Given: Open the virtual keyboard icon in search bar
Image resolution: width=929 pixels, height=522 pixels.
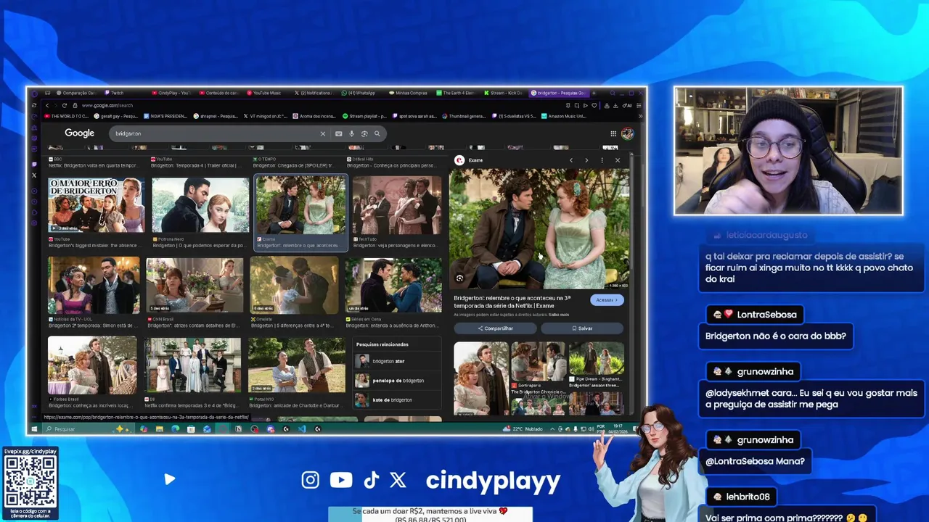Looking at the screenshot, I should [x=338, y=133].
